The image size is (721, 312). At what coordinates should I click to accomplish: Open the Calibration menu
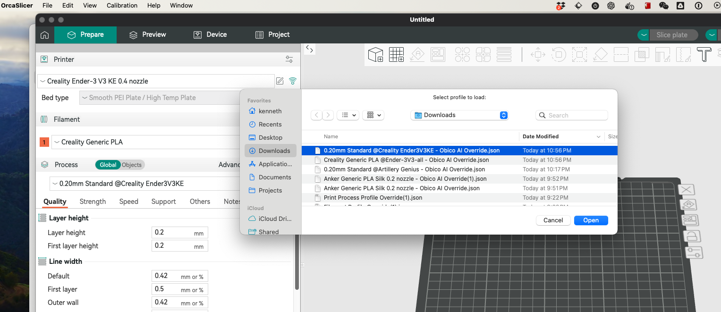click(122, 6)
